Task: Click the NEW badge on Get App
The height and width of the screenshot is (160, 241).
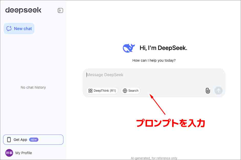Action: [x=34, y=140]
